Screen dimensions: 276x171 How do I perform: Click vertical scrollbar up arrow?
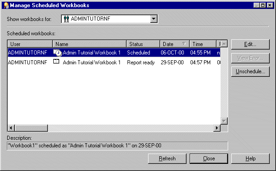tap(224, 44)
